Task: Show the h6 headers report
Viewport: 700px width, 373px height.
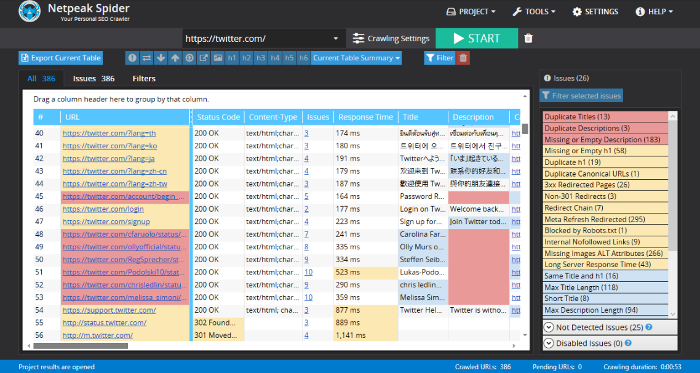Action: [304, 58]
